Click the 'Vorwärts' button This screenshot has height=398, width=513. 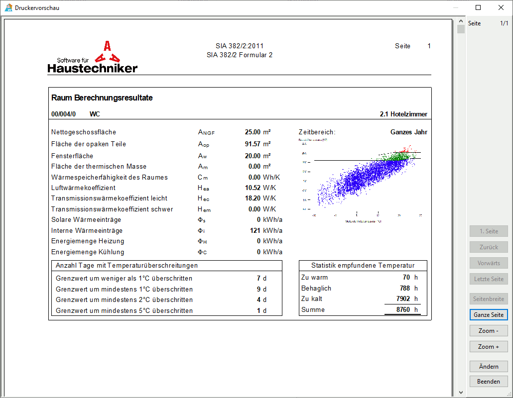(489, 263)
